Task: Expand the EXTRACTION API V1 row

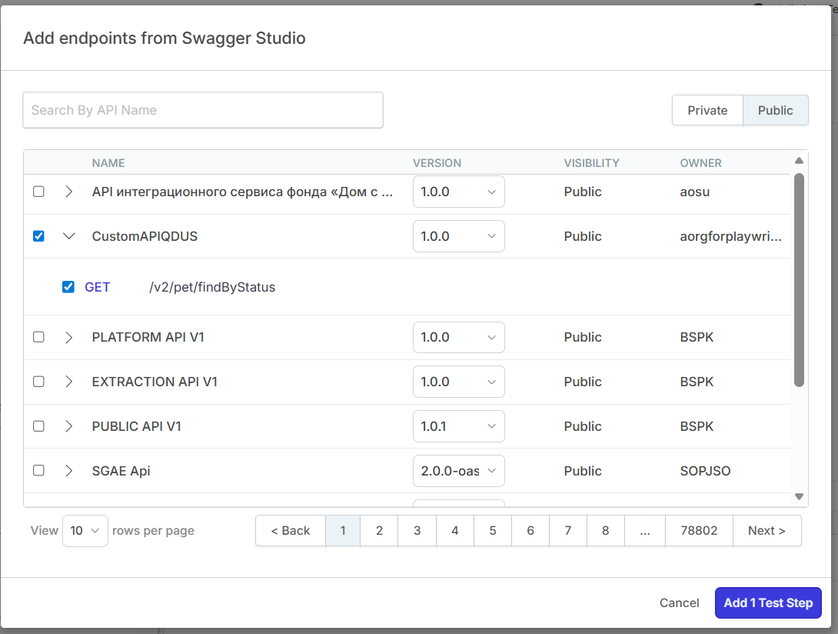Action: [x=69, y=382]
